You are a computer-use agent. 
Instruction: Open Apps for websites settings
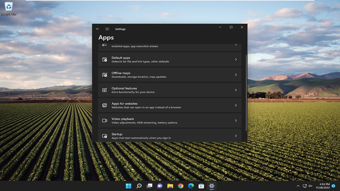170,105
